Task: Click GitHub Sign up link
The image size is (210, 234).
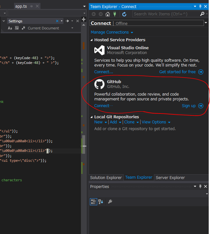Action: click(x=189, y=106)
